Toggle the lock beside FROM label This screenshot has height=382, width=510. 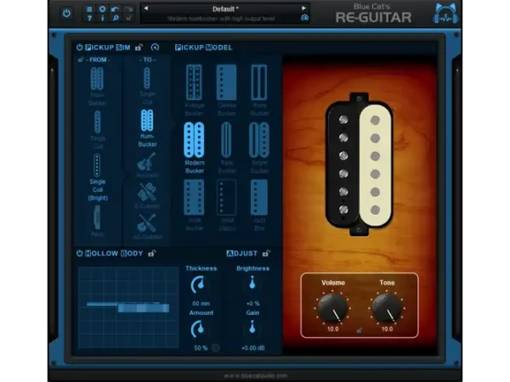coord(81,59)
